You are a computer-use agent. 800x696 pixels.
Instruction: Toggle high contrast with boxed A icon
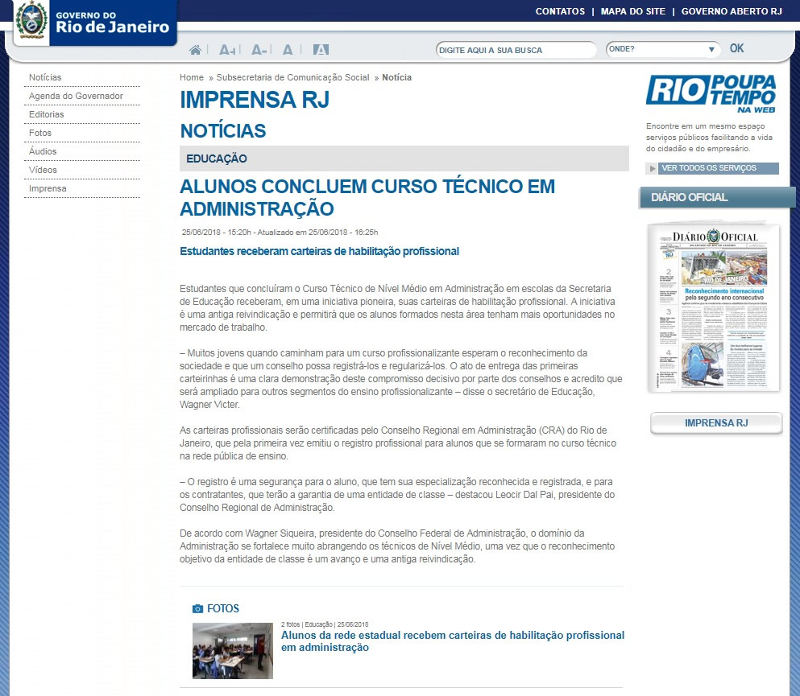[x=321, y=50]
